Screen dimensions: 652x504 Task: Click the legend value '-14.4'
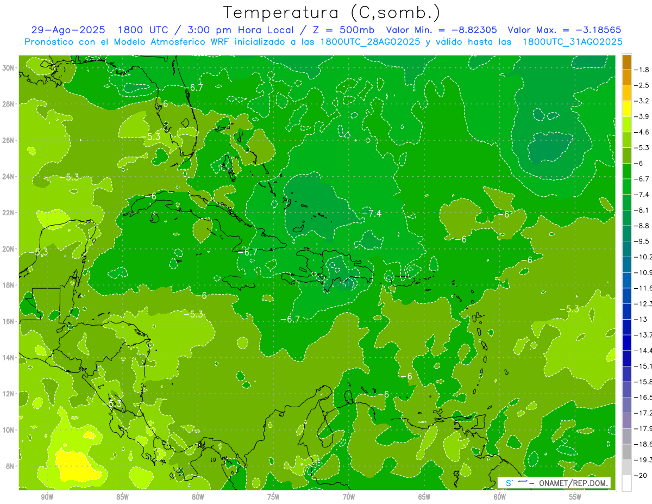pyautogui.click(x=643, y=350)
